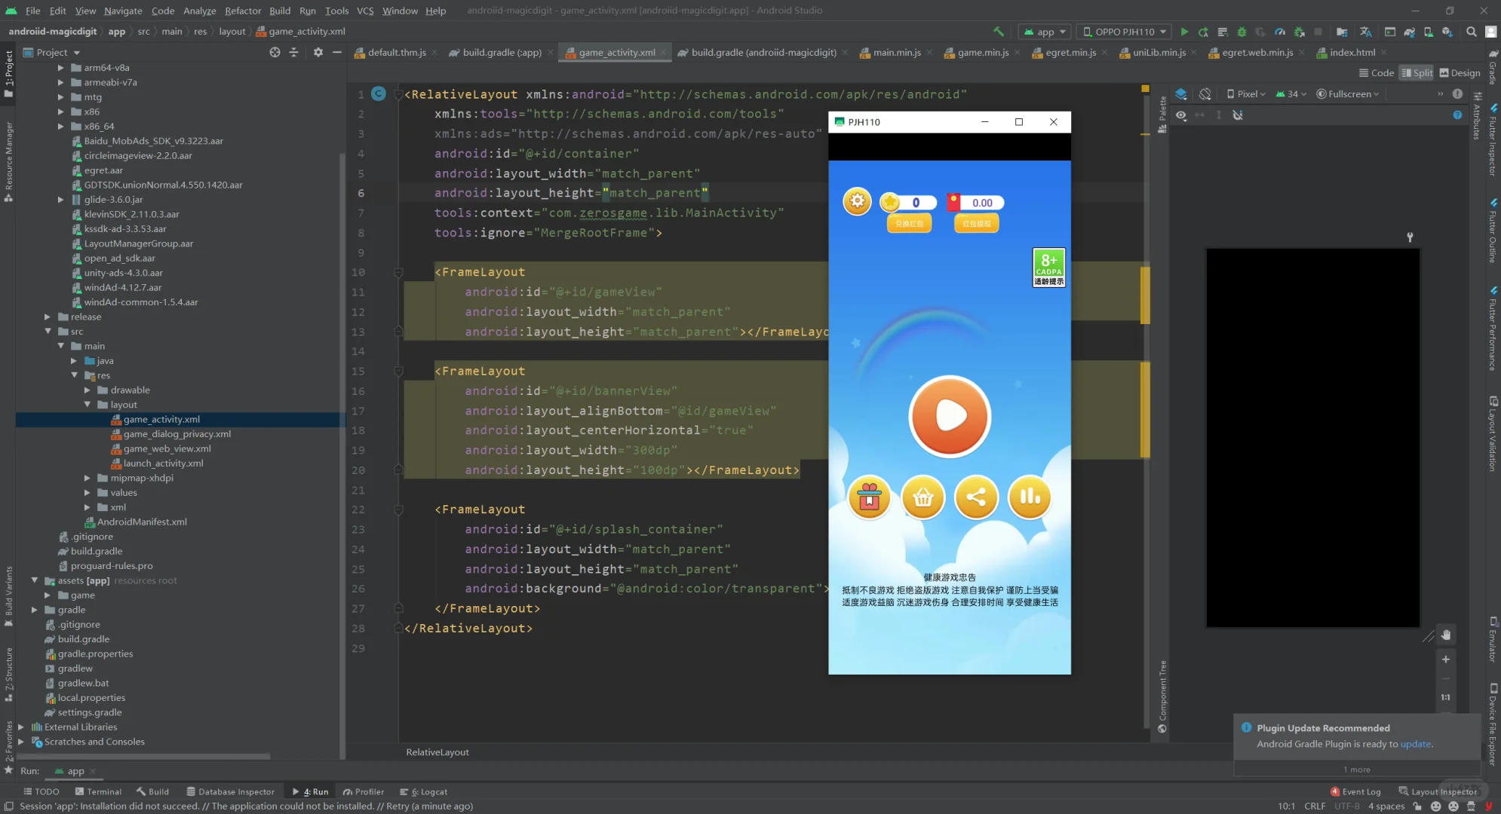Switch to the build.gradle (:app) tab
The width and height of the screenshot is (1501, 814).
[x=502, y=53]
